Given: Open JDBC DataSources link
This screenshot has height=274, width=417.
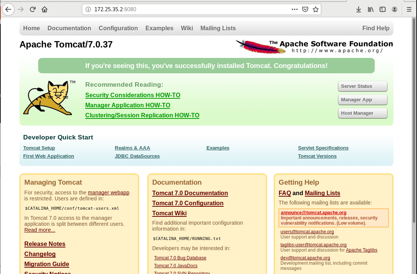Looking at the screenshot, I should pyautogui.click(x=137, y=156).
